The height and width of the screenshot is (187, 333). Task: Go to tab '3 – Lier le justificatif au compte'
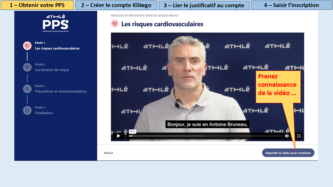(204, 5)
